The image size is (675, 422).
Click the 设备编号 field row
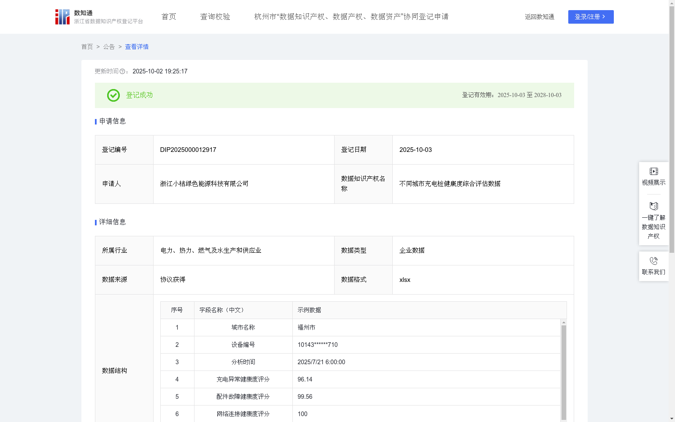pos(360,345)
